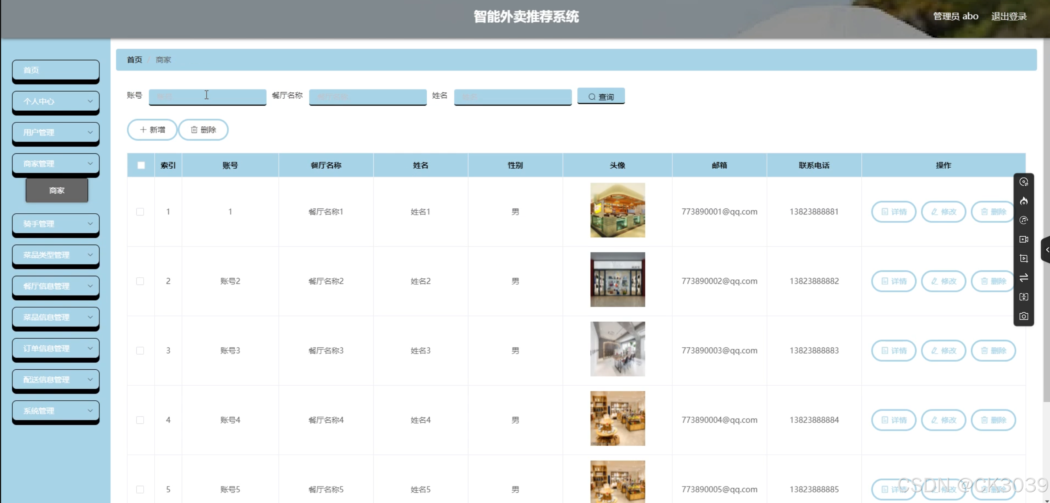Click the compress icon above camera icon
Image resolution: width=1050 pixels, height=503 pixels.
1024,297
